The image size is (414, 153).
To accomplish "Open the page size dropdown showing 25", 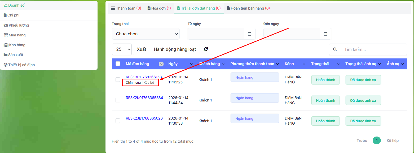I will coord(122,49).
